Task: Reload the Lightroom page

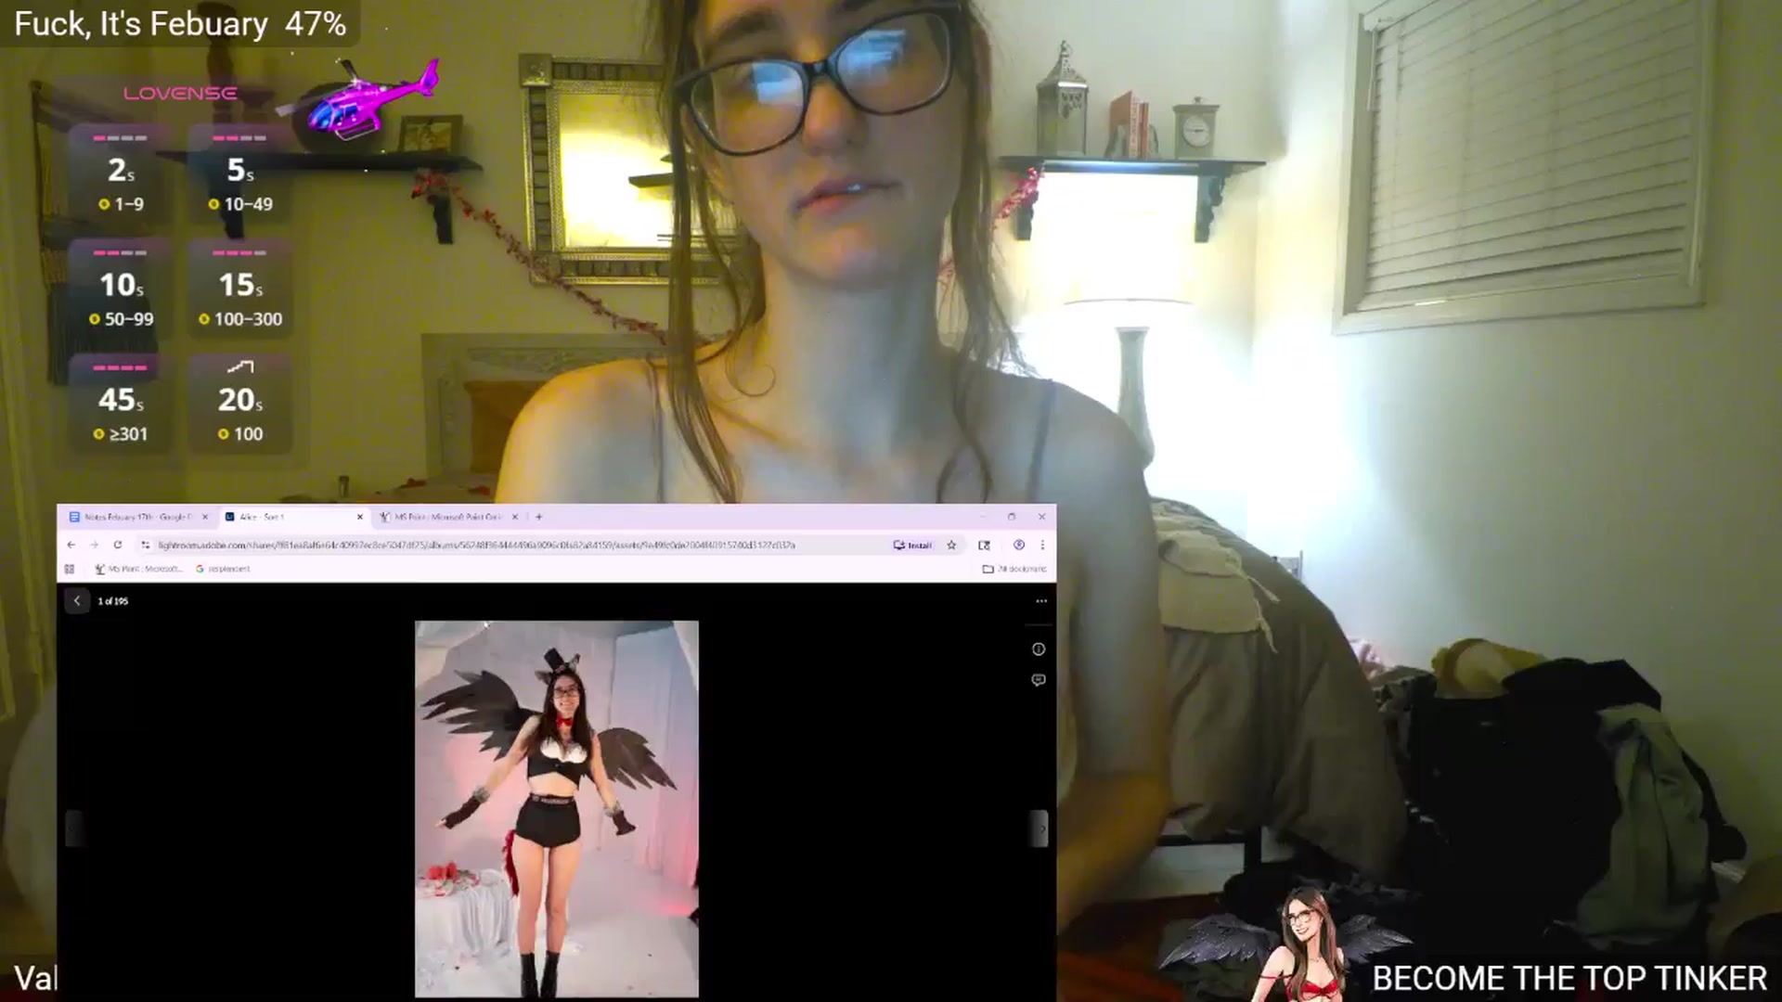Action: pos(118,545)
